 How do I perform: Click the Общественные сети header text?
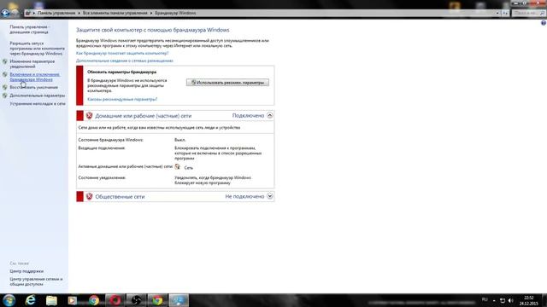coord(120,197)
